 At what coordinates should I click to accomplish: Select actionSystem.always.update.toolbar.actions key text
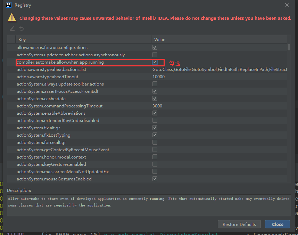point(60,84)
